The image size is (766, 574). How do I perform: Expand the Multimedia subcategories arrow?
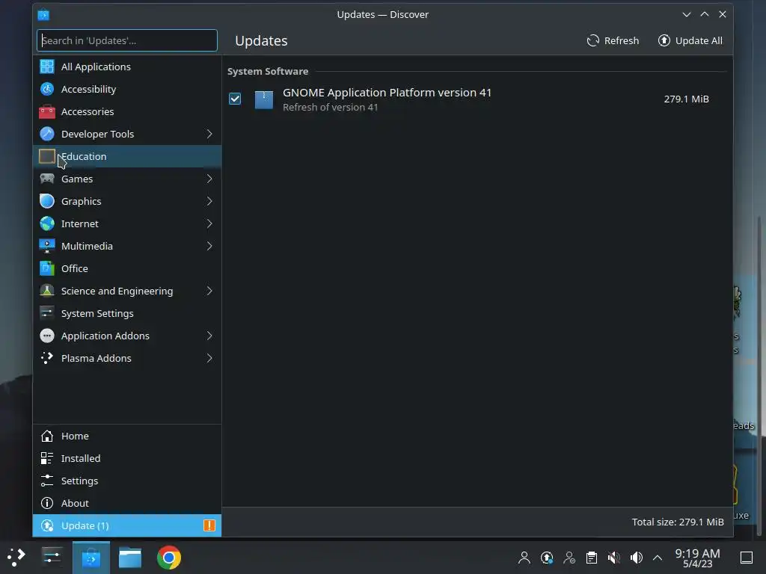click(209, 246)
